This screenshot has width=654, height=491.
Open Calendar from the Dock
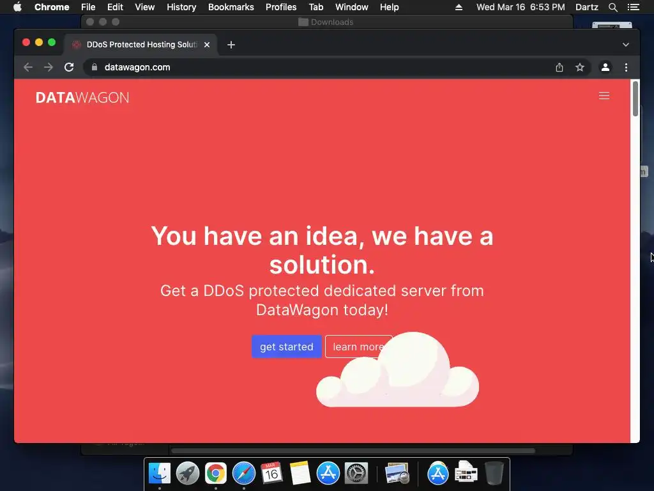tap(271, 473)
